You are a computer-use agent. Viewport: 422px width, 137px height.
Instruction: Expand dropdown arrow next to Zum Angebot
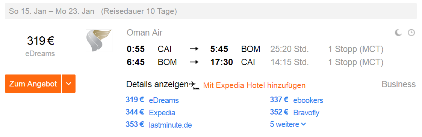click(x=69, y=83)
